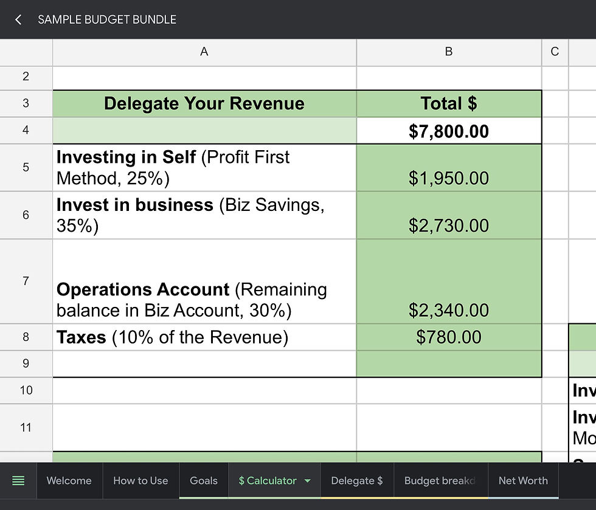The height and width of the screenshot is (510, 596).
Task: Select row 6 header
Action: coord(26,215)
